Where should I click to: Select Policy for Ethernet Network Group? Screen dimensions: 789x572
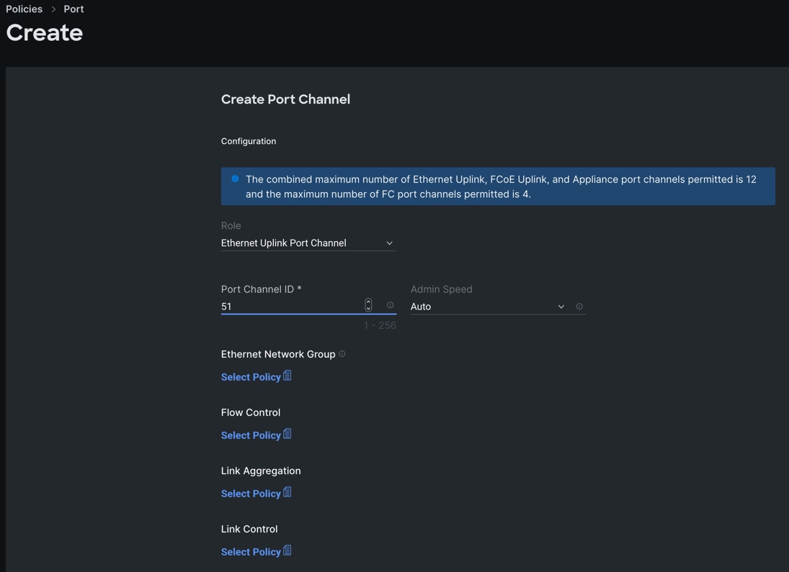[251, 377]
